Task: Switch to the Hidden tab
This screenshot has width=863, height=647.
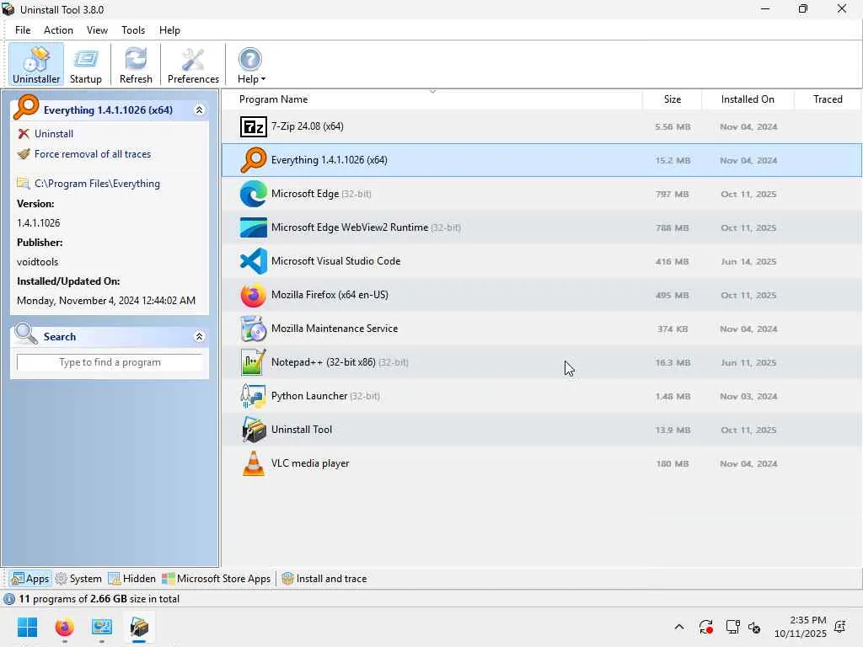Action: [x=132, y=578]
